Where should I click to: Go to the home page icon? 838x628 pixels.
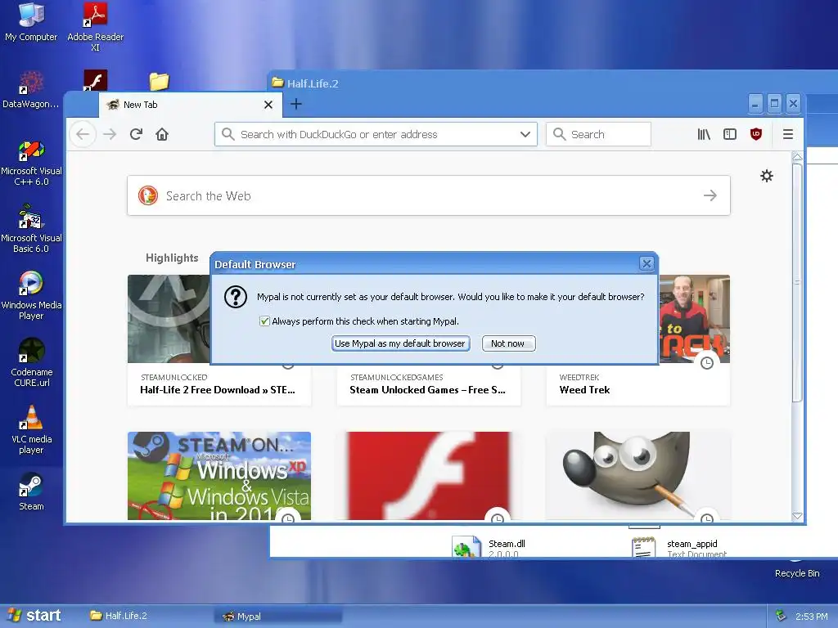tap(162, 134)
